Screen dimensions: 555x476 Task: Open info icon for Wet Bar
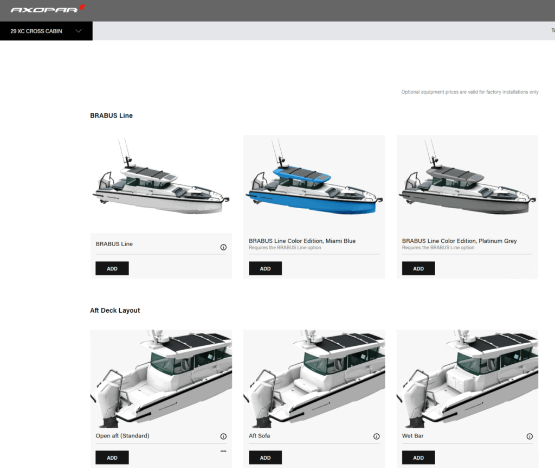[x=530, y=436]
